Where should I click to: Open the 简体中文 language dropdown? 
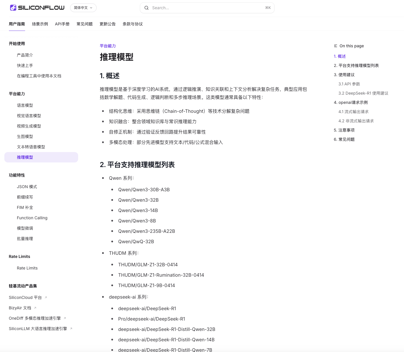tap(83, 8)
